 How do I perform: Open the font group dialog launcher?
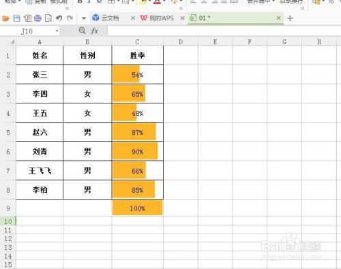181,8
